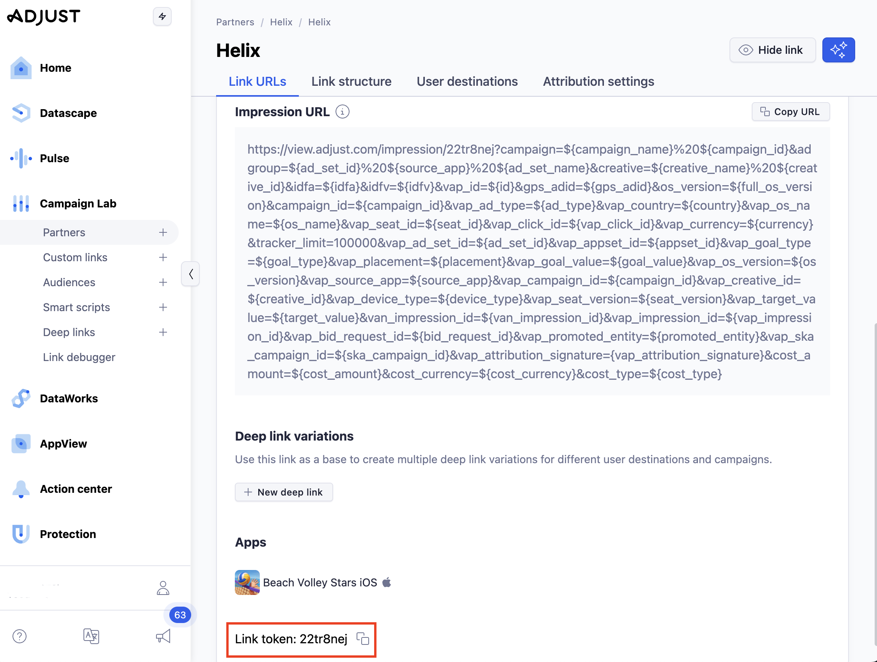This screenshot has width=877, height=662.
Task: Copy the link token 22tr8nej
Action: point(362,639)
